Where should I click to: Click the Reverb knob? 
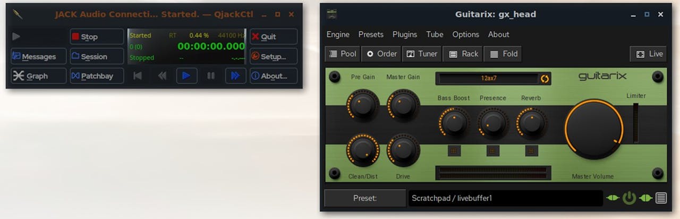531,123
